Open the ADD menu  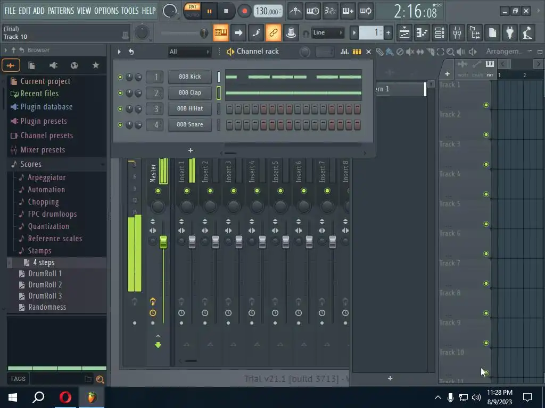pos(38,11)
